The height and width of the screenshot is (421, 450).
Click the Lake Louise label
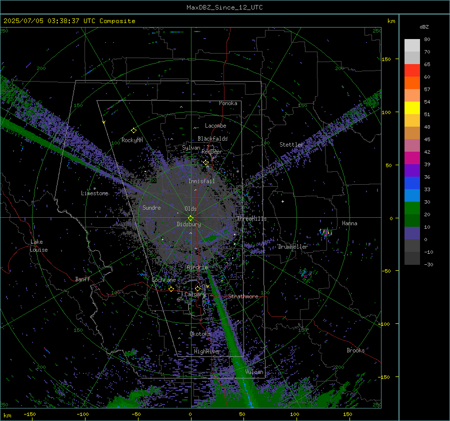click(x=38, y=246)
